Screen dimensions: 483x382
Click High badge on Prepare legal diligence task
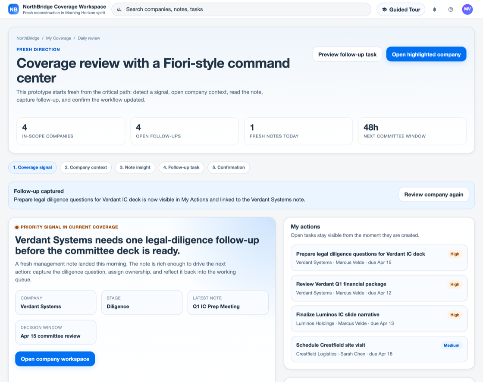coord(455,254)
